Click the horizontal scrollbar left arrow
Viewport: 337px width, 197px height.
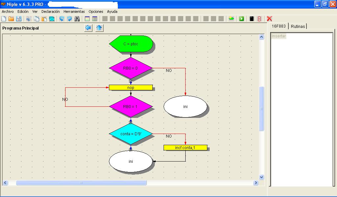click(x=5, y=183)
